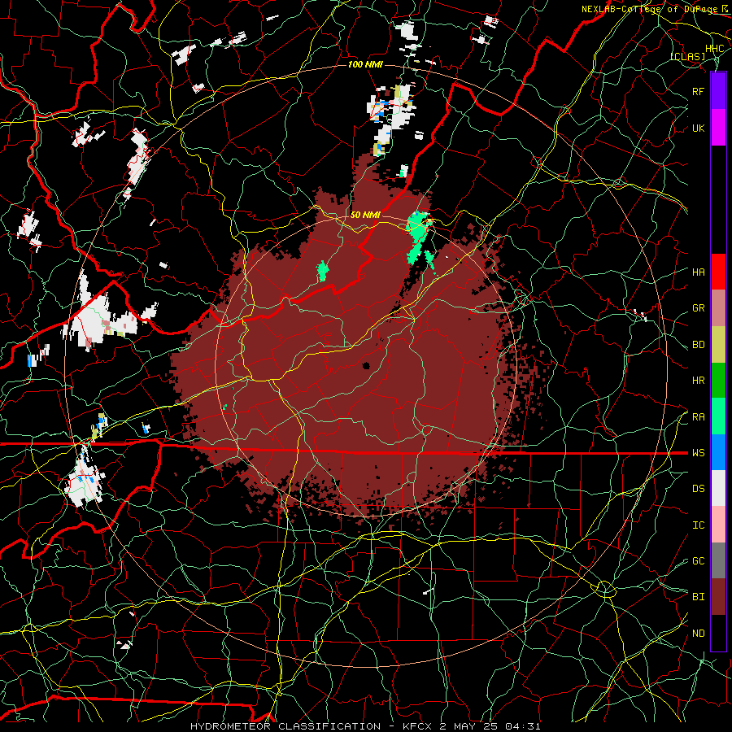Click the ND legend label
732x732 pixels.
pyautogui.click(x=698, y=634)
